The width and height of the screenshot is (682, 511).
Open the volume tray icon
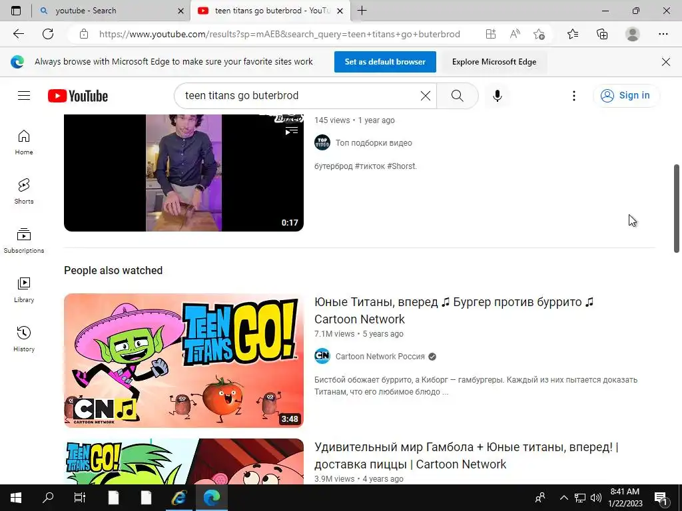(x=596, y=498)
